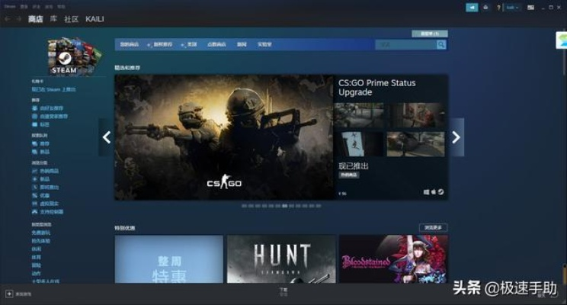The image size is (567, 305).
Task: Click the 由好友推荐 sidebar icon
Action: pyautogui.click(x=35, y=108)
